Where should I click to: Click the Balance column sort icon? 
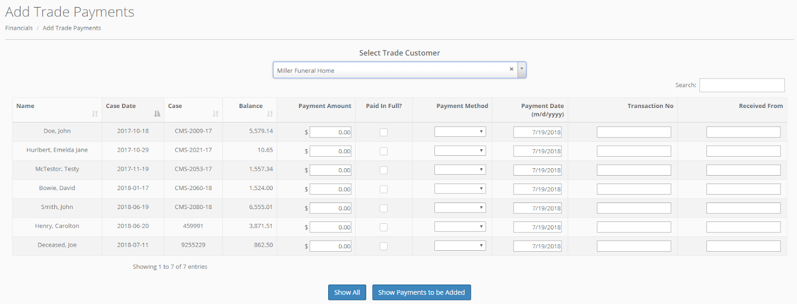270,114
